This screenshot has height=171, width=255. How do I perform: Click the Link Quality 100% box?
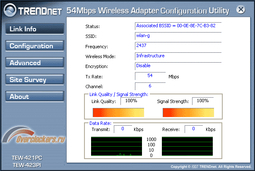click(x=131, y=101)
